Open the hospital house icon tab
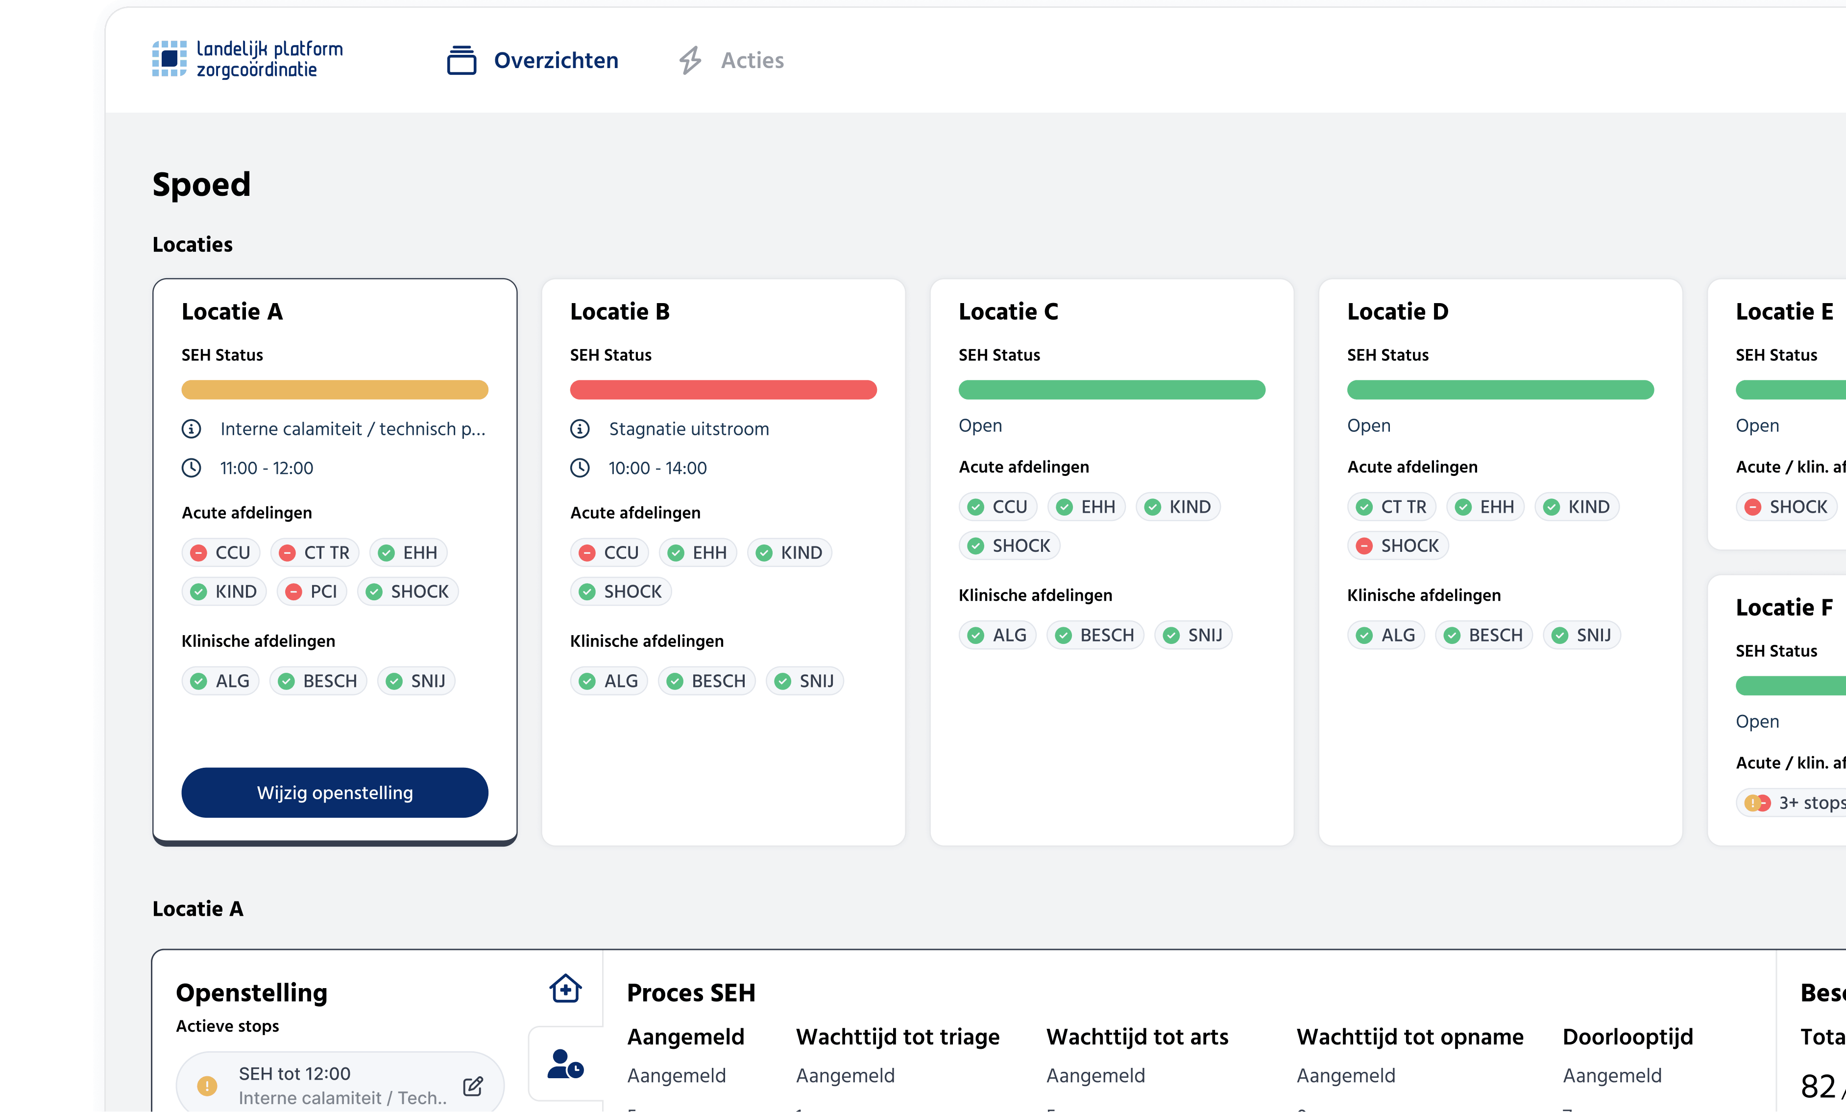 pos(566,989)
